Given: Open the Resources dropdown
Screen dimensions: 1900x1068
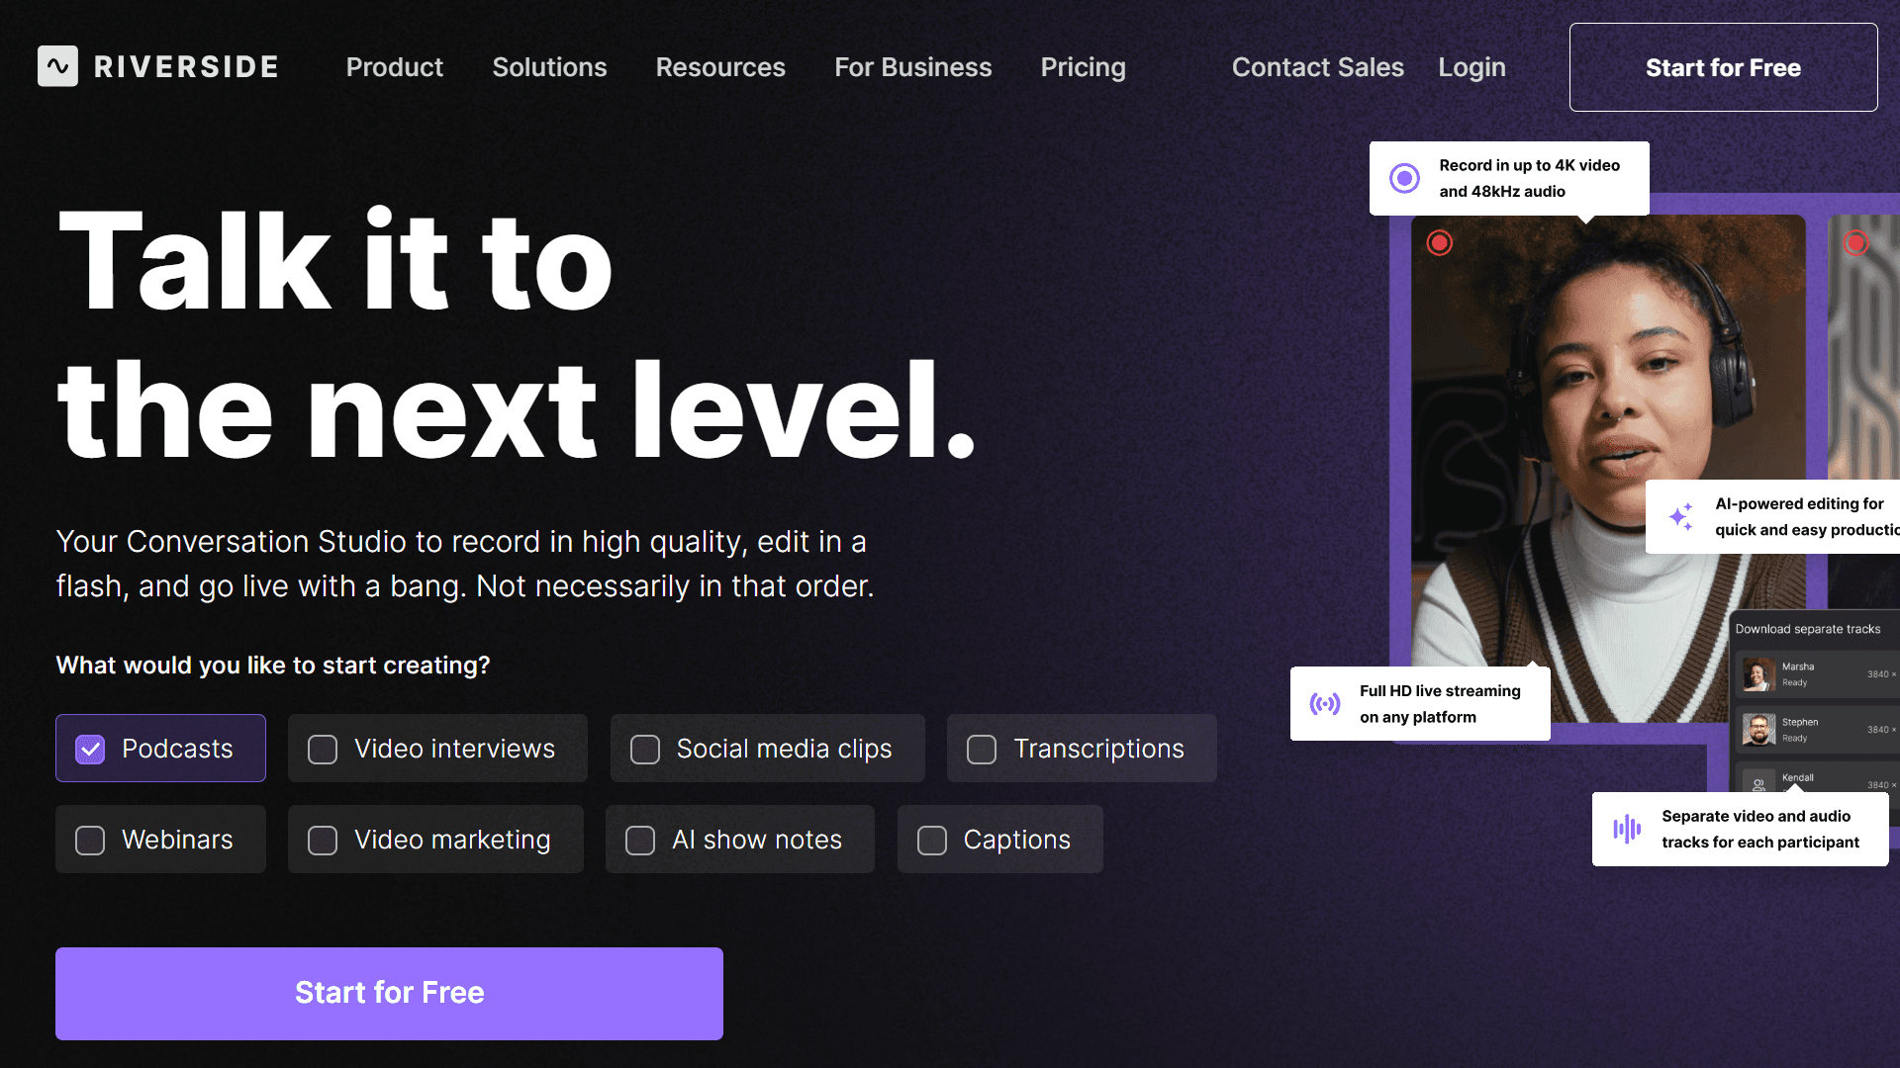Looking at the screenshot, I should click(720, 67).
